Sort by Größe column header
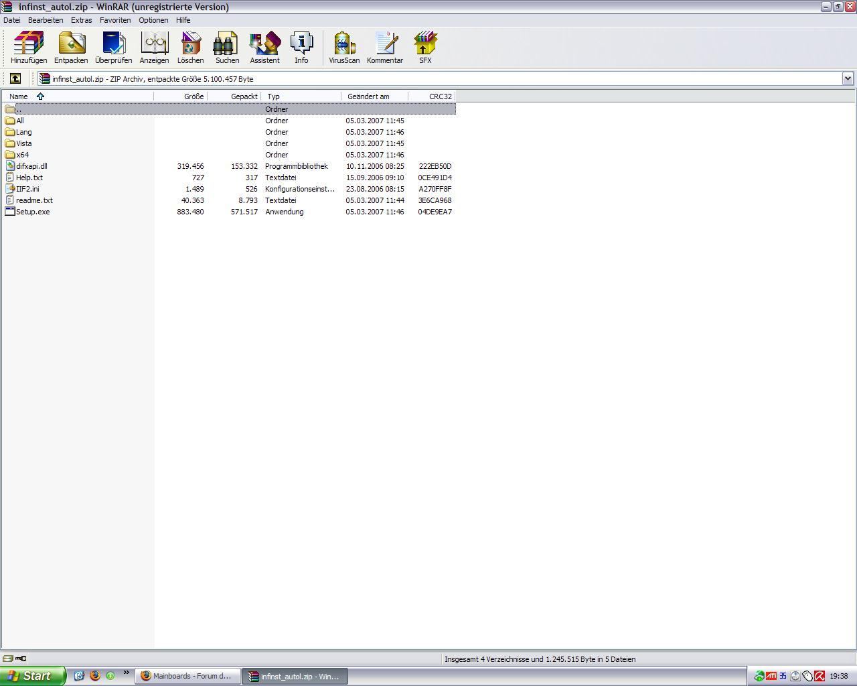This screenshot has height=686, width=857. (x=181, y=96)
